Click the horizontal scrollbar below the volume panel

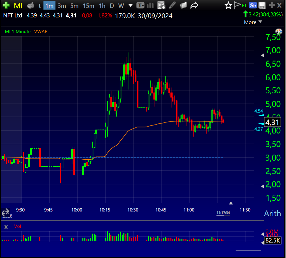point(248,251)
